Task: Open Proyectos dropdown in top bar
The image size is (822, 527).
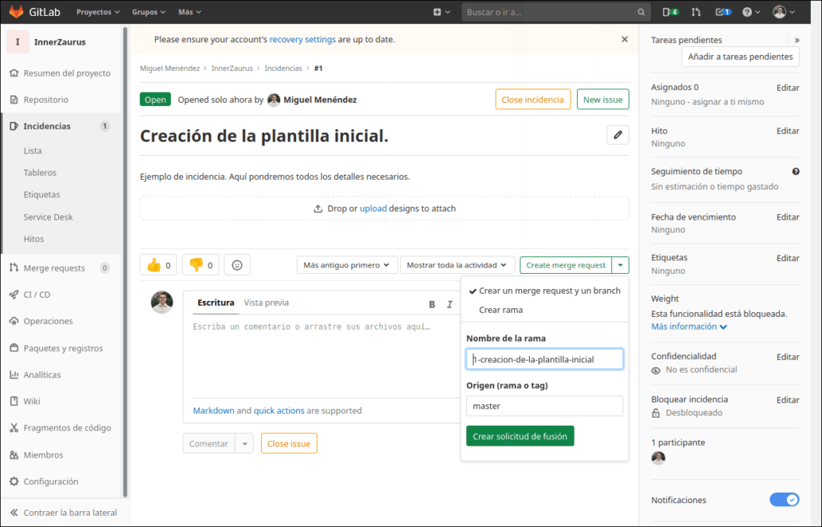Action: [98, 12]
